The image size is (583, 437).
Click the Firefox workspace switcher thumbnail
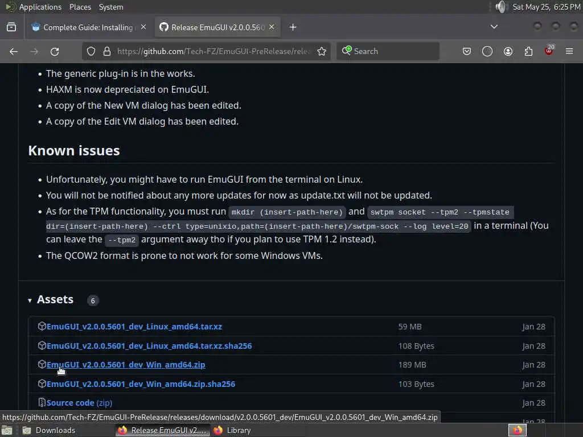click(x=517, y=430)
